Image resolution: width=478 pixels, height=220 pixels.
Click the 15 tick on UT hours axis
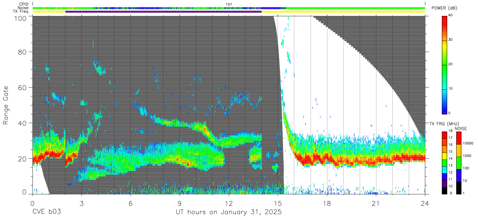[278, 203]
